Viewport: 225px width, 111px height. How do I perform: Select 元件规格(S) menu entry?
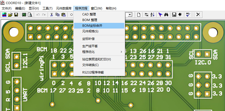99,31
